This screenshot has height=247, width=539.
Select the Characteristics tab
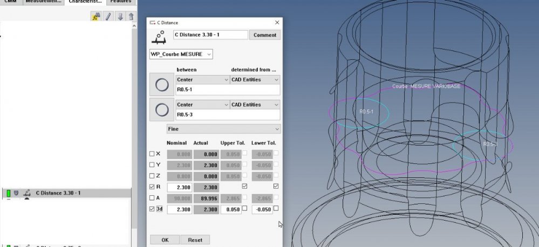pyautogui.click(x=85, y=2)
